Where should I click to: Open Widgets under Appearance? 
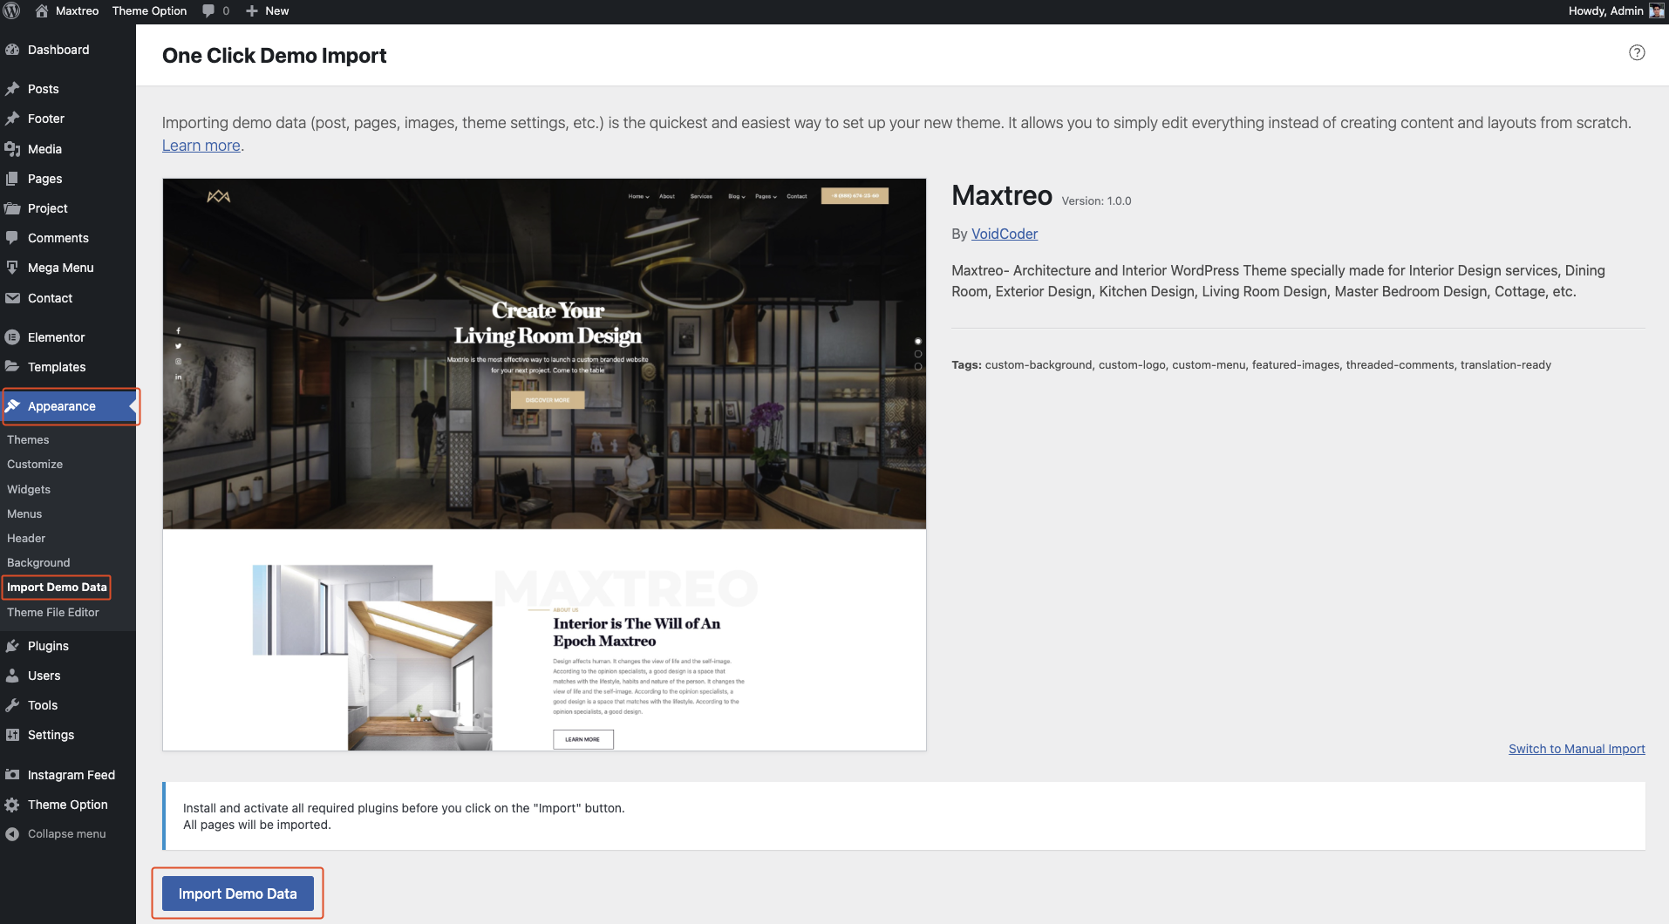point(29,490)
